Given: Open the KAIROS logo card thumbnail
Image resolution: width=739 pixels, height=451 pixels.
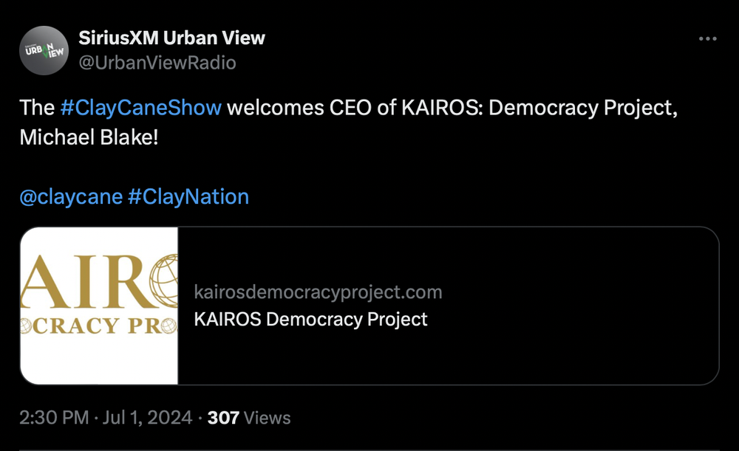Looking at the screenshot, I should click(x=99, y=306).
